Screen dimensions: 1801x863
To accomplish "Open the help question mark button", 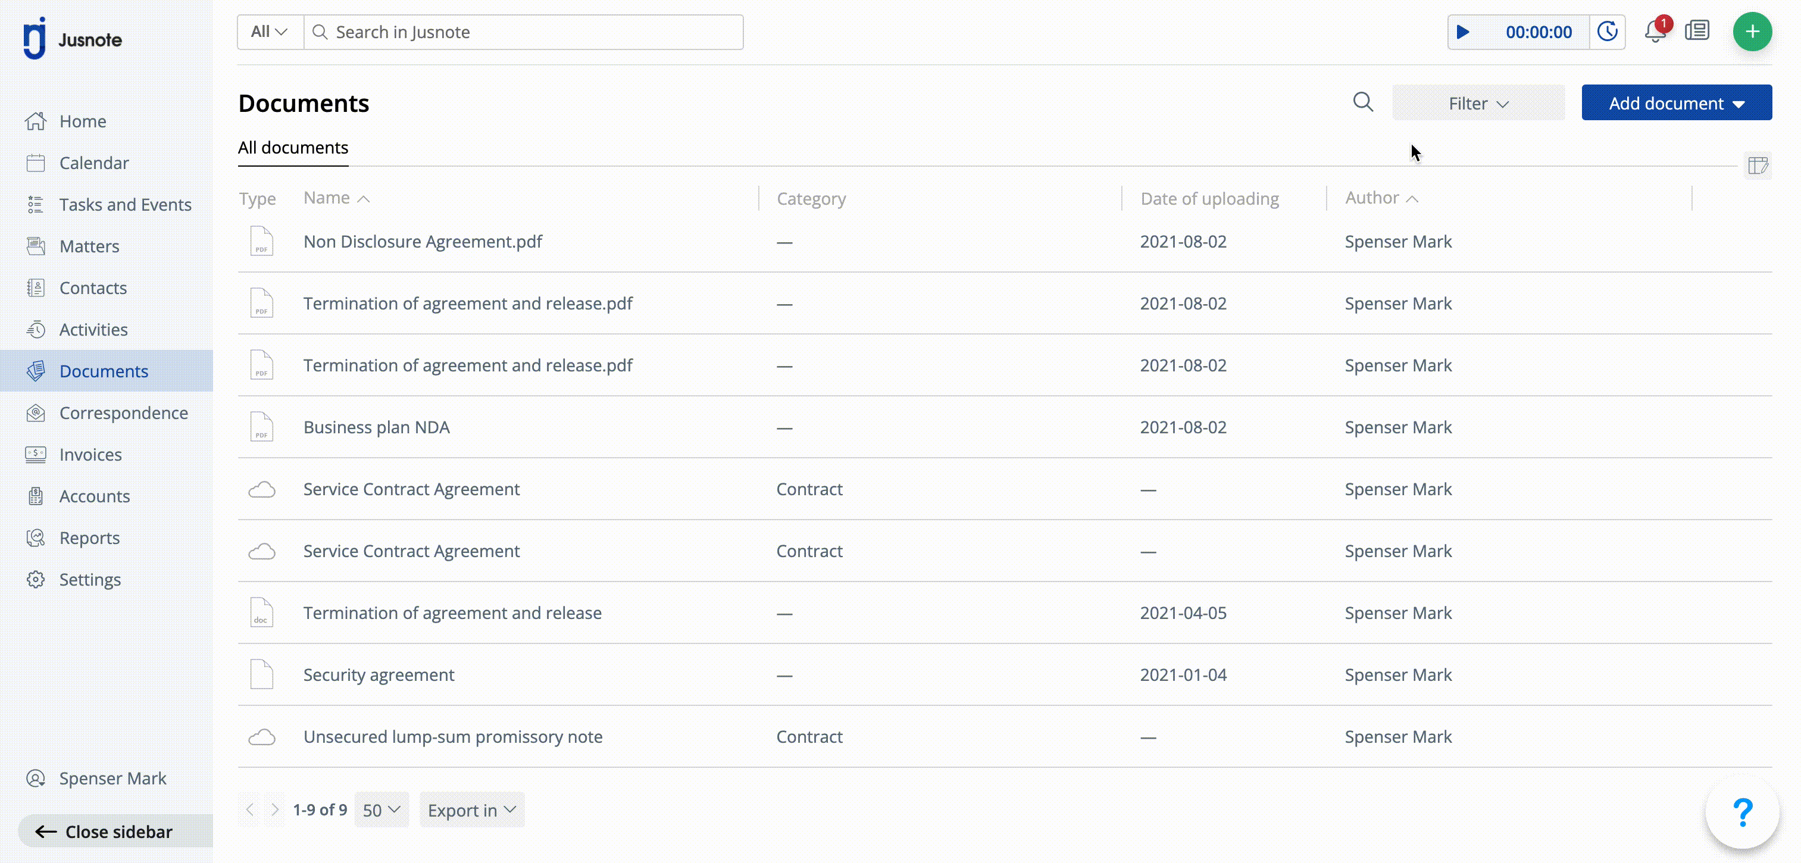I will tap(1742, 812).
